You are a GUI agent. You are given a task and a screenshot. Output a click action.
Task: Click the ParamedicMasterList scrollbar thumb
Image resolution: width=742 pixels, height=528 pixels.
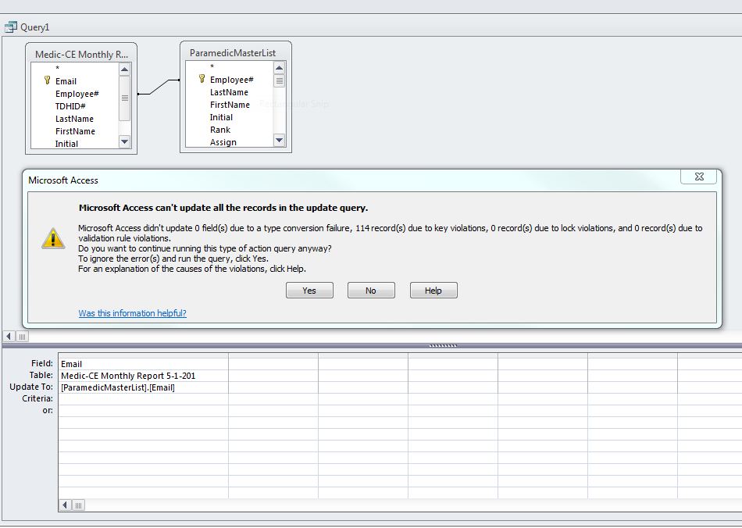(279, 81)
